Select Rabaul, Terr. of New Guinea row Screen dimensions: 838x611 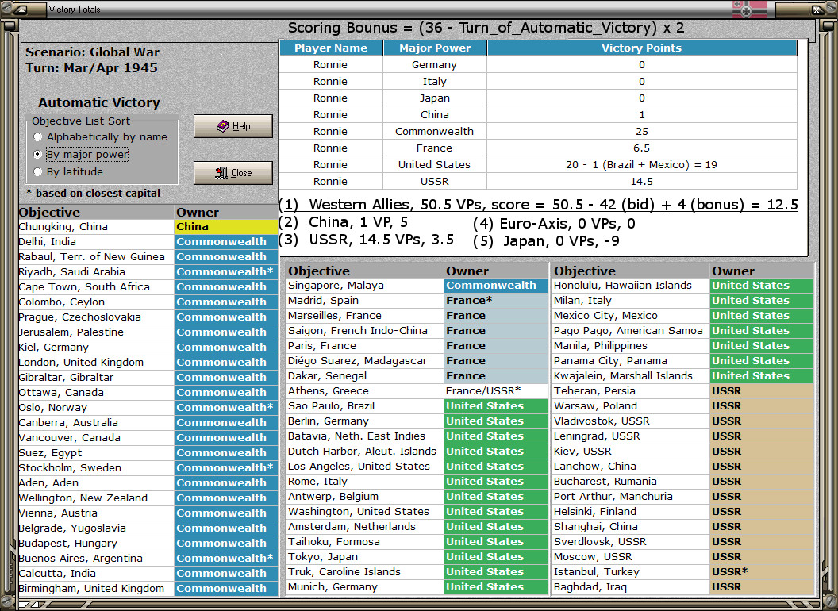click(x=148, y=256)
